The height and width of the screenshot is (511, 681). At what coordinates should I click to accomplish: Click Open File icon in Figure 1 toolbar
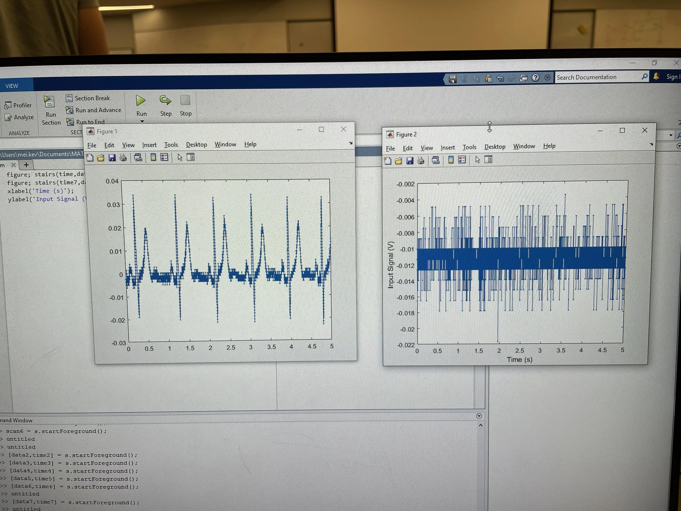[100, 158]
